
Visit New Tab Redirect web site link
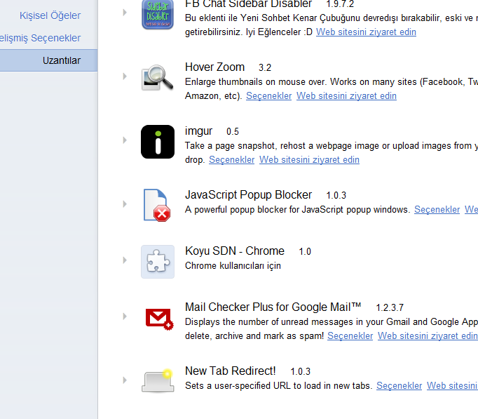pos(452,386)
